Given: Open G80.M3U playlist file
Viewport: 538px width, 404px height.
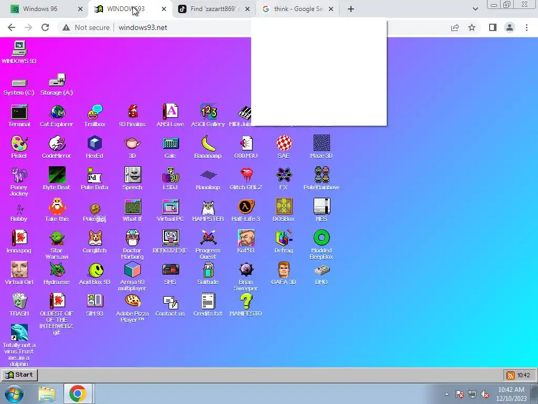Looking at the screenshot, I should tap(246, 147).
